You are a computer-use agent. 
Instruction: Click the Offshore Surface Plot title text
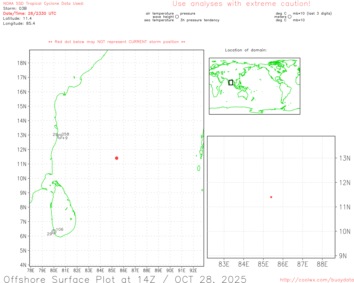tap(125, 279)
